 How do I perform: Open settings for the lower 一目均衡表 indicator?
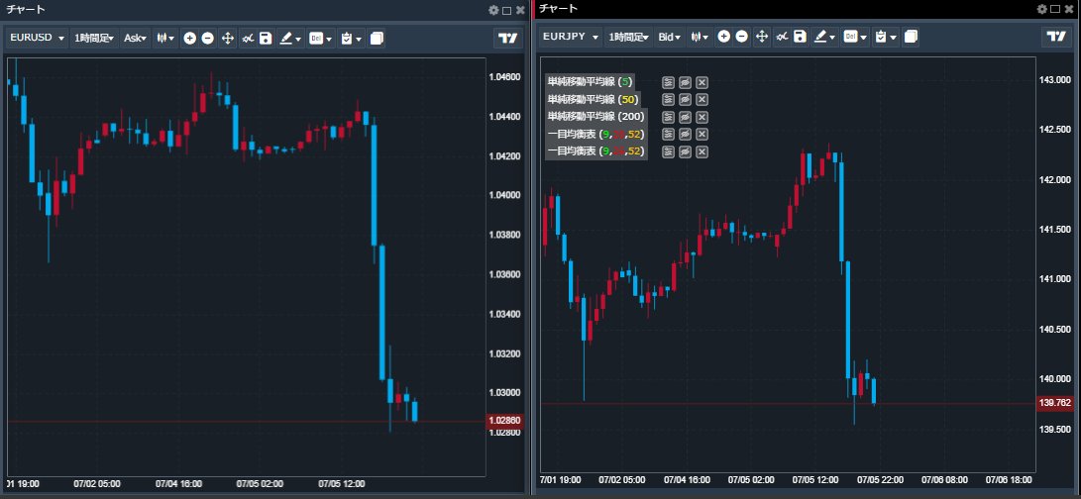pyautogui.click(x=668, y=151)
